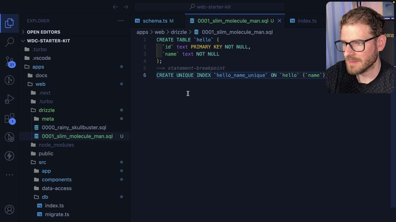
Task: Open Source Control with 31 changes
Action: (10, 61)
